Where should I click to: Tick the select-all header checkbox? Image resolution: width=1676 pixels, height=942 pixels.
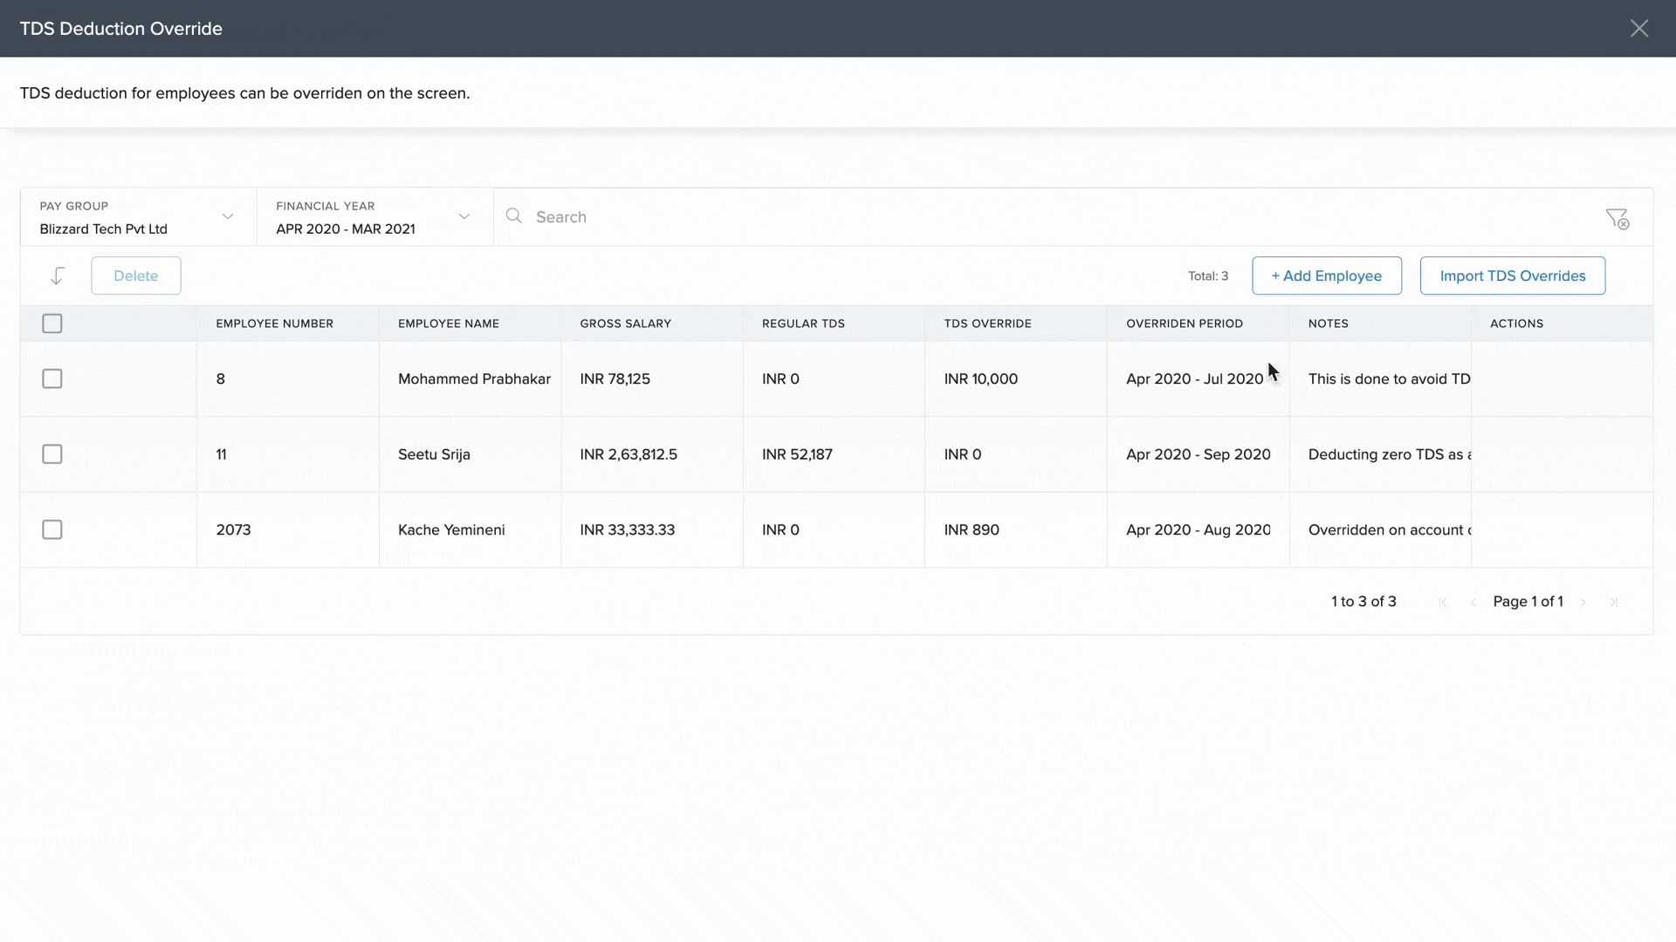tap(52, 324)
